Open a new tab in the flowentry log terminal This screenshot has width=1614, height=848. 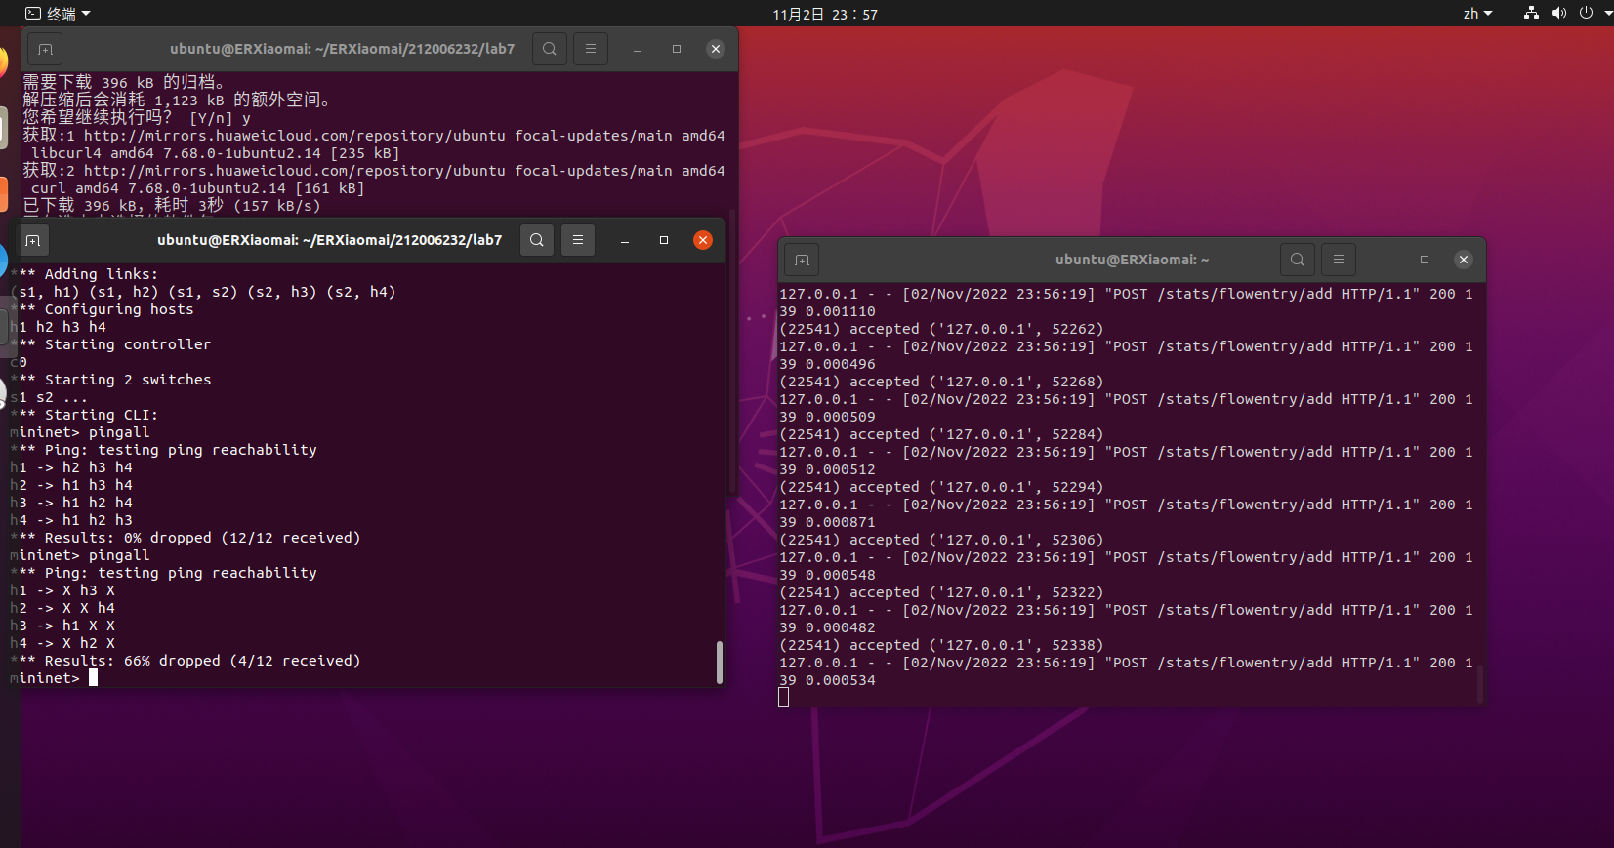click(802, 260)
